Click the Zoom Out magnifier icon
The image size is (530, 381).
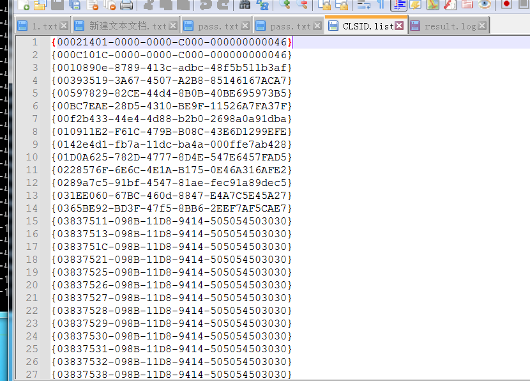click(x=302, y=4)
